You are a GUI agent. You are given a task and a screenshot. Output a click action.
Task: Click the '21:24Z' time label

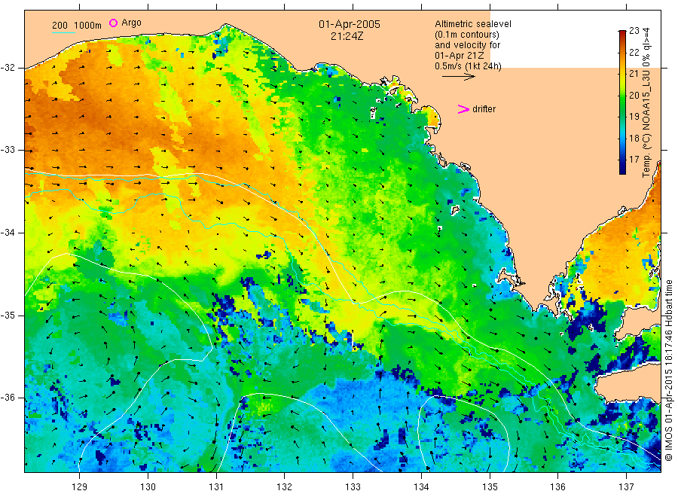[x=347, y=36]
